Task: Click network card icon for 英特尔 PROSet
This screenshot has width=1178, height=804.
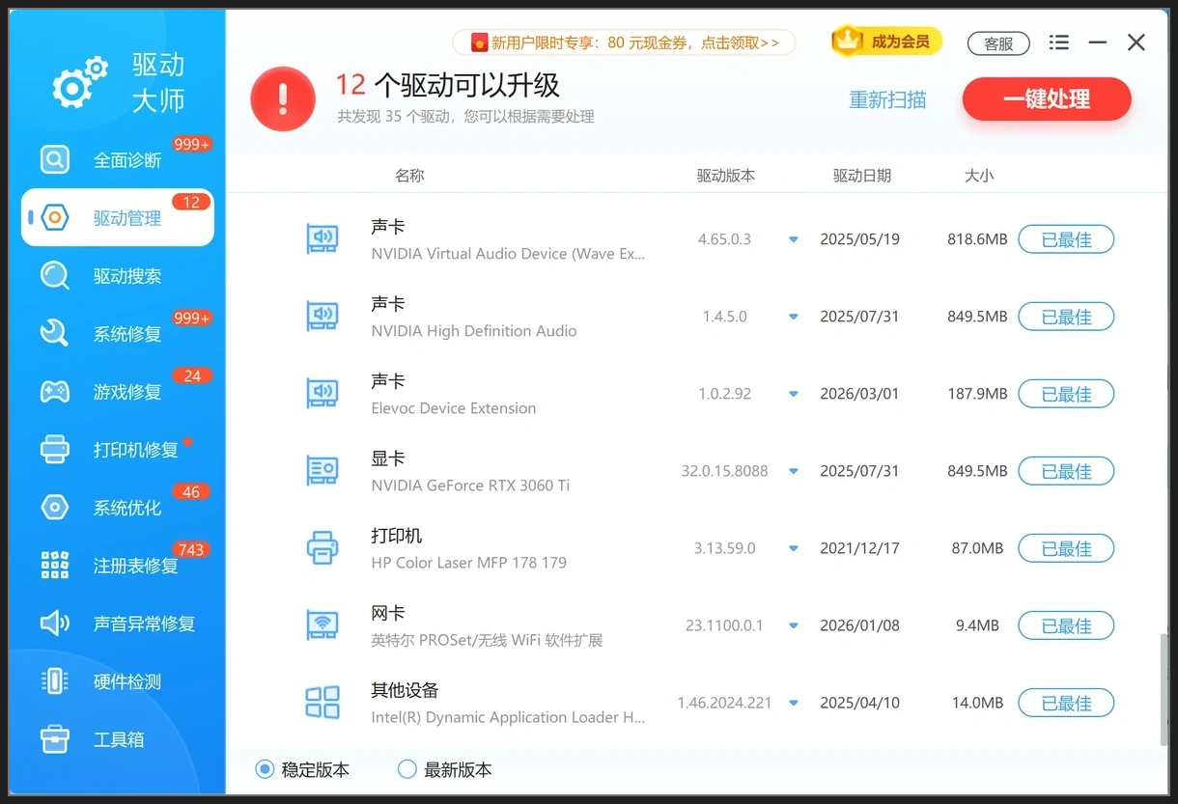Action: coord(323,624)
